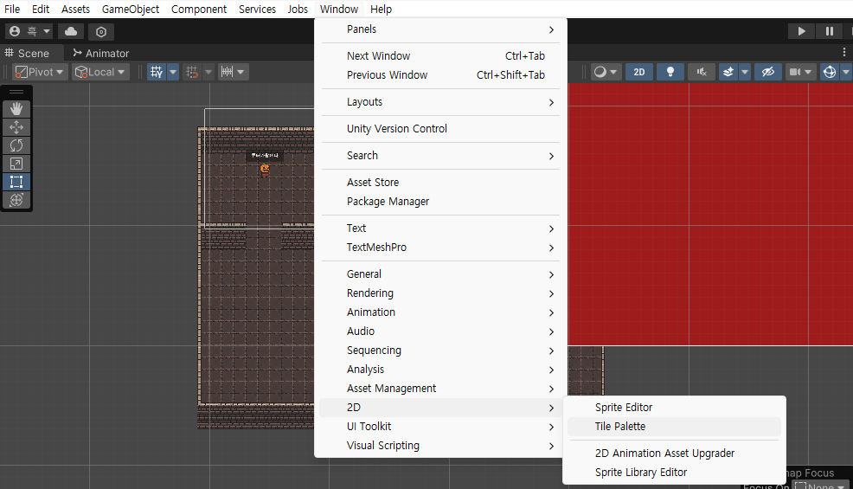Open the GameObject menu
Viewport: 853px width, 489px height.
[131, 10]
